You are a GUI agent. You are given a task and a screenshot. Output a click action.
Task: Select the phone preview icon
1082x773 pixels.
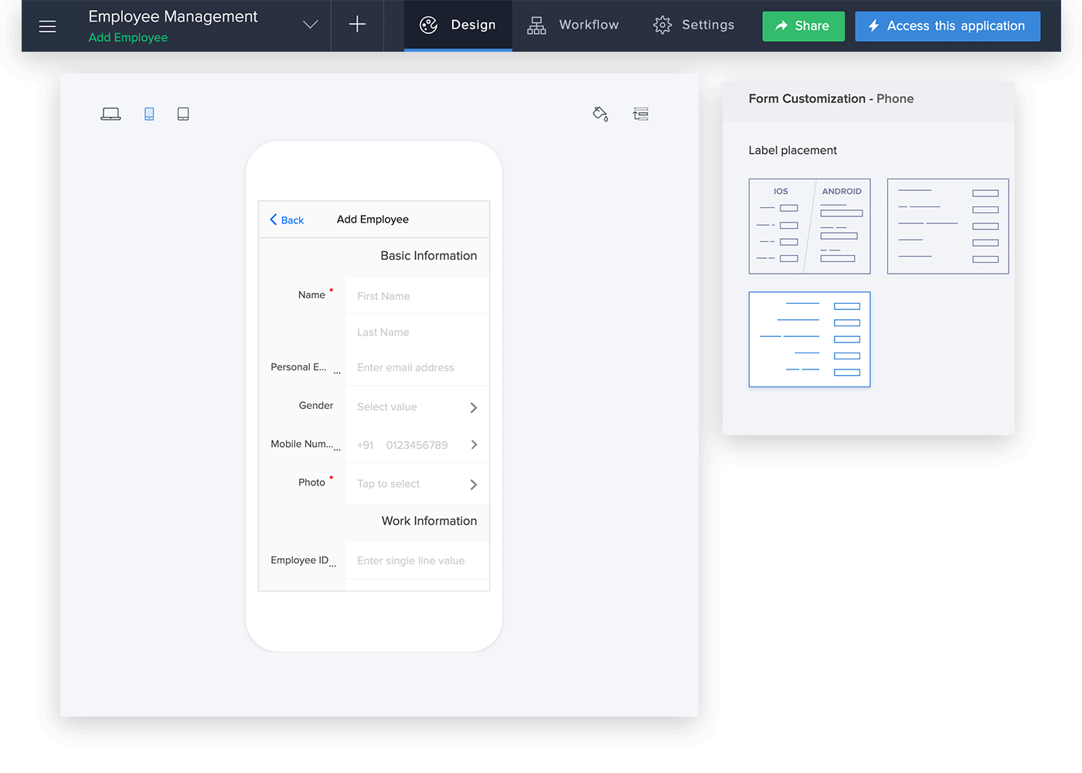149,114
